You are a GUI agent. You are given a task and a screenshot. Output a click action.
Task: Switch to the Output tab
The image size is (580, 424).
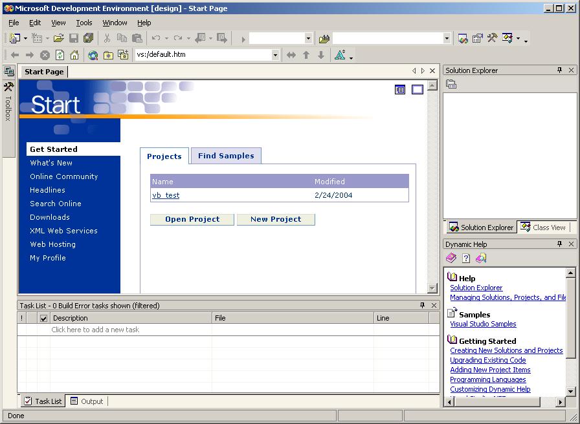tap(87, 401)
